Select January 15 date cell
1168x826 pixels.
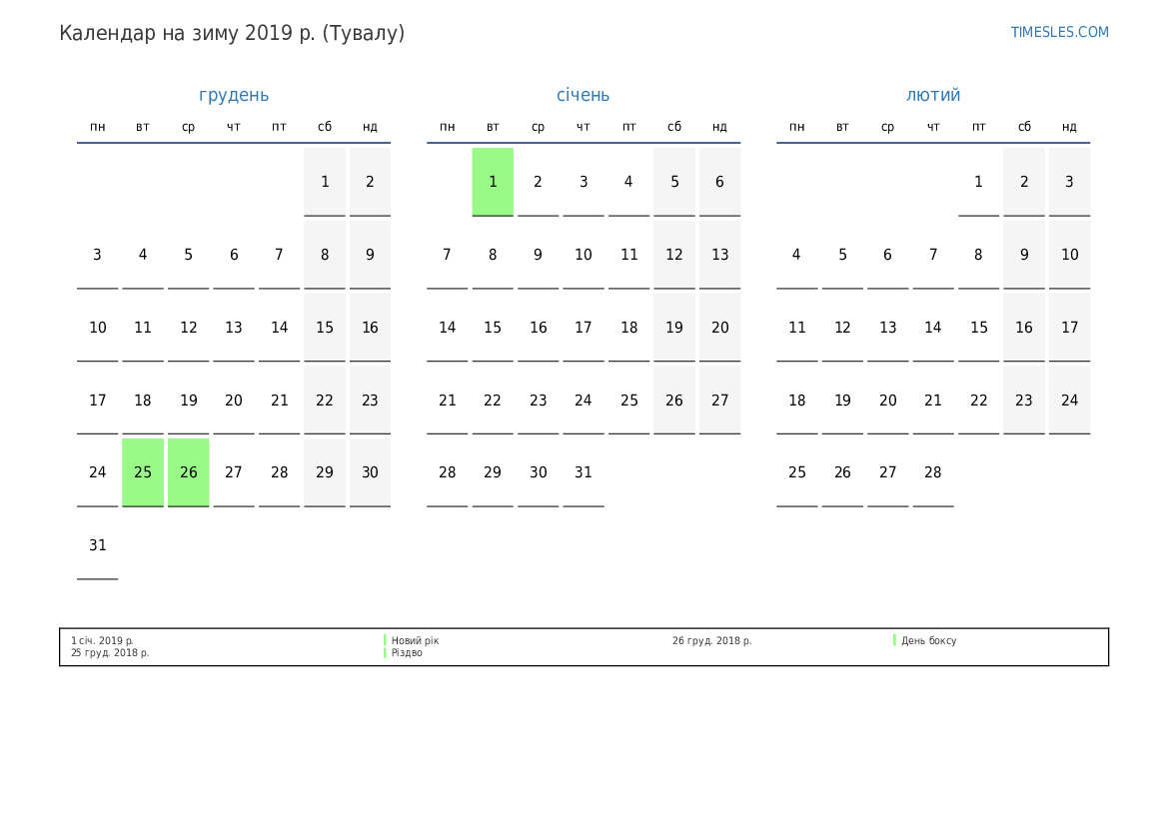pyautogui.click(x=493, y=328)
